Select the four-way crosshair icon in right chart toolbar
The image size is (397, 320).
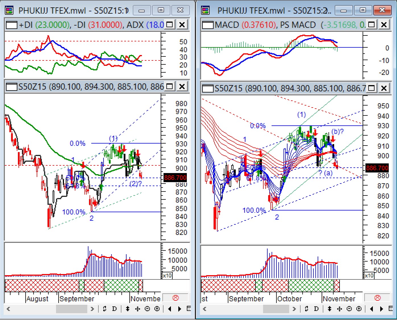pyautogui.click(x=340, y=309)
